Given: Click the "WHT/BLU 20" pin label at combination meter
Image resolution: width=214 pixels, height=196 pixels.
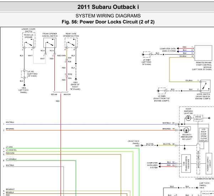Looking at the screenshot, I should pyautogui.click(x=168, y=123).
